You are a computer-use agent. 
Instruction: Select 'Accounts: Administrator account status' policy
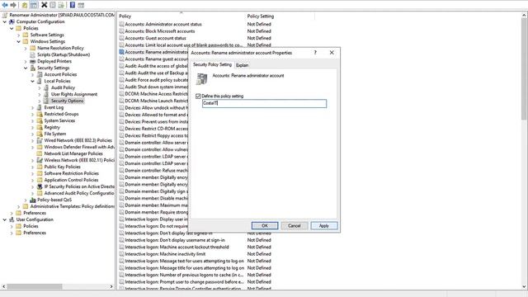coord(163,24)
